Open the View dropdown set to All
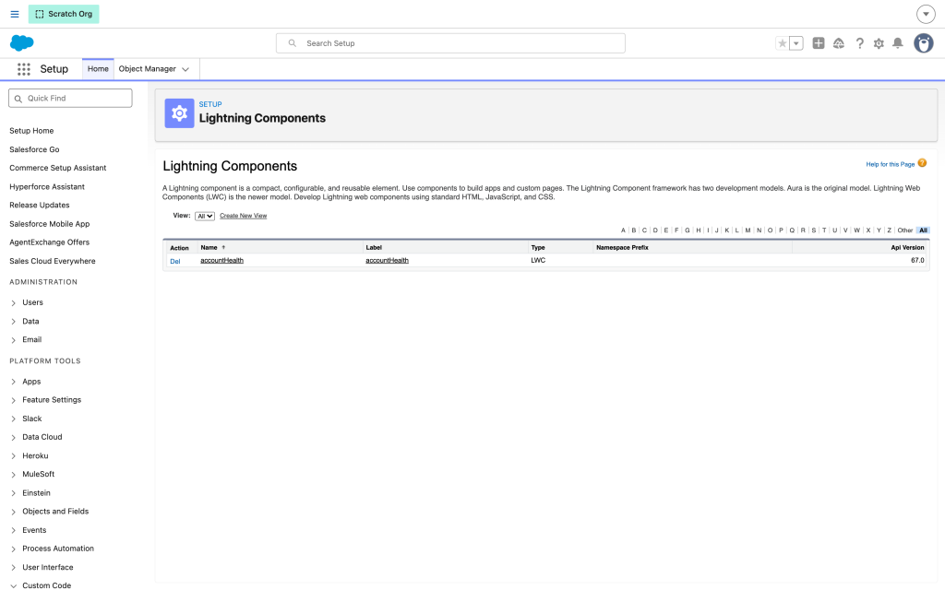Viewport: 945px width, 590px height. (205, 216)
